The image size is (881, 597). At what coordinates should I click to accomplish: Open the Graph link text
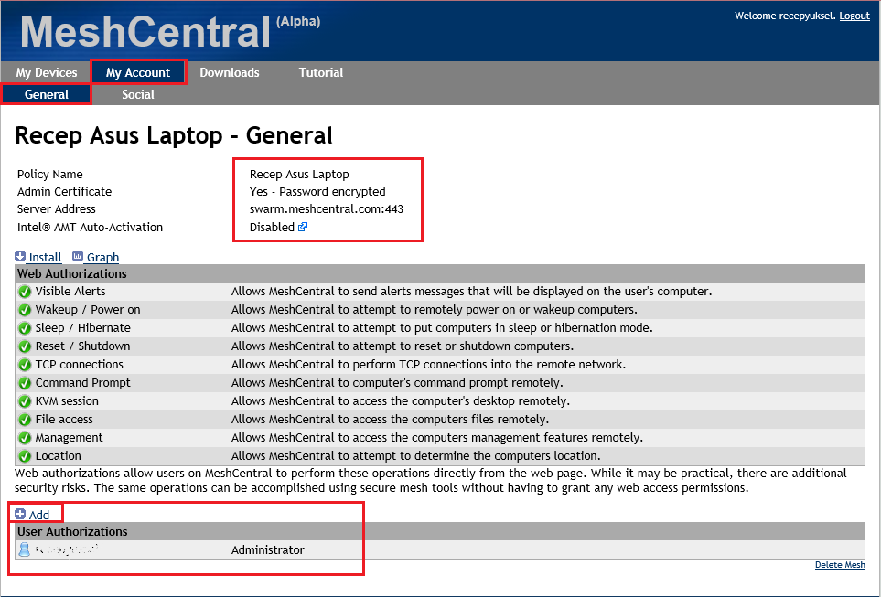point(102,257)
